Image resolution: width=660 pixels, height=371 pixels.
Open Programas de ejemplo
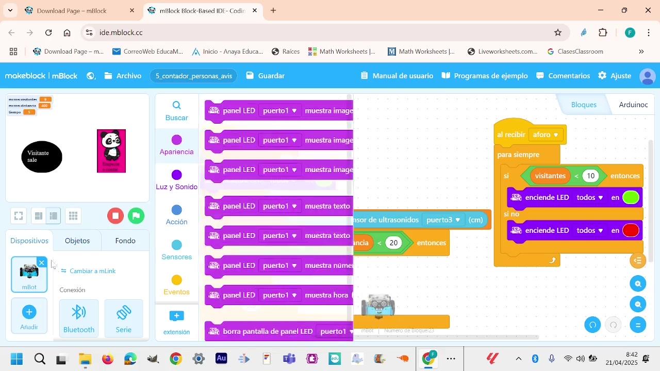pyautogui.click(x=485, y=76)
